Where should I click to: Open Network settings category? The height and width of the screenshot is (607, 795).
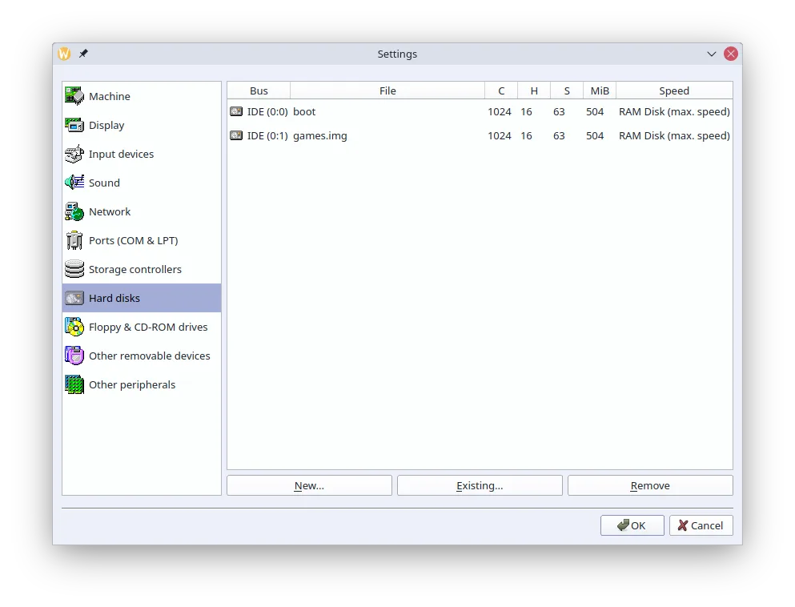pos(142,211)
